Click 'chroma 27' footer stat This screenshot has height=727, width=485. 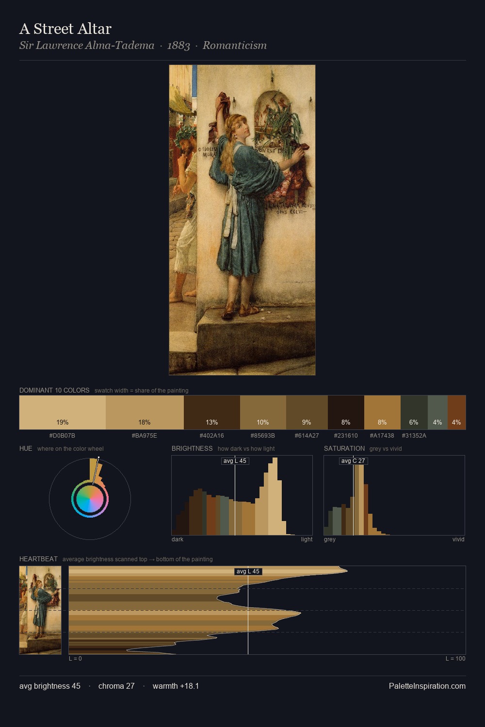tap(116, 686)
